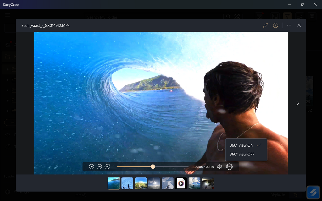Close the video viewer panel

[299, 25]
